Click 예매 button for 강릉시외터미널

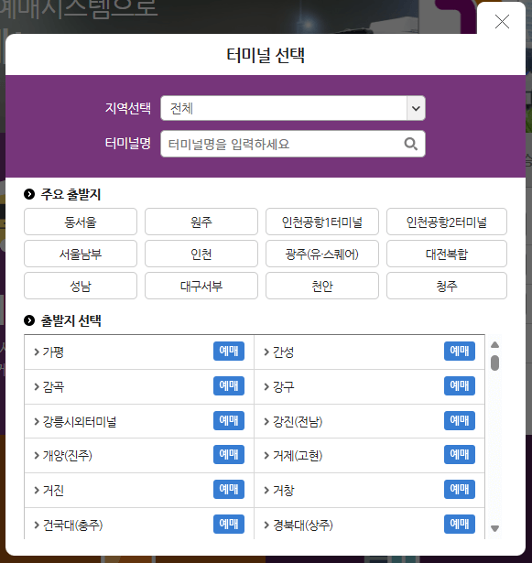(229, 420)
